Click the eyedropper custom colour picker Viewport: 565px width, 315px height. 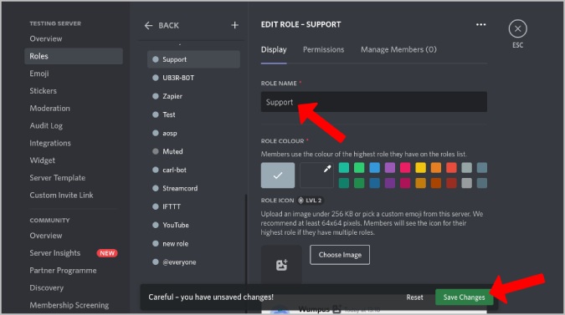(x=316, y=175)
